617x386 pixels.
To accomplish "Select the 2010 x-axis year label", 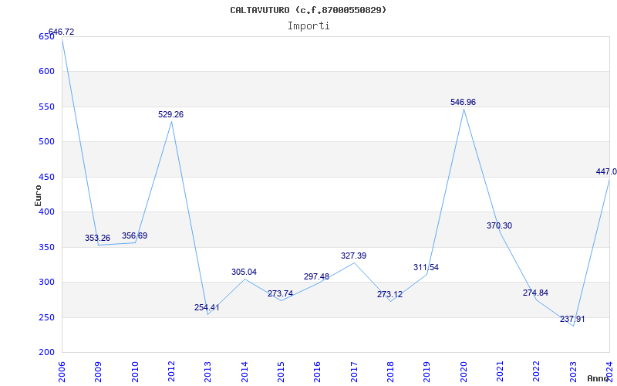I will [135, 372].
